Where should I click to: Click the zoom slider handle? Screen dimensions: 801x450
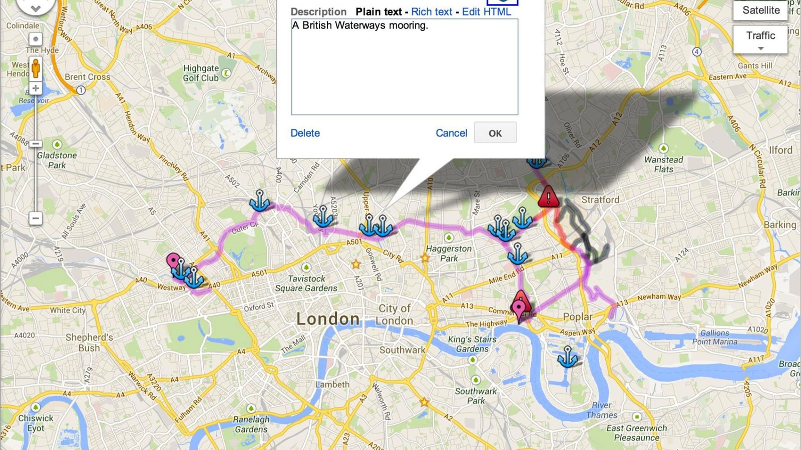click(36, 143)
